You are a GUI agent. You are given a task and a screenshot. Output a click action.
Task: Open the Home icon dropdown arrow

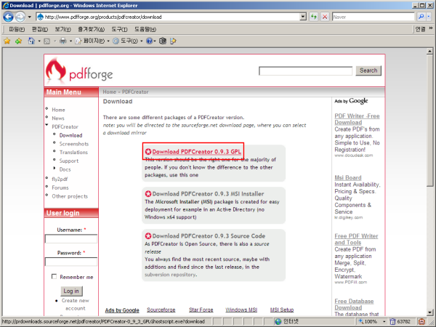[39, 41]
